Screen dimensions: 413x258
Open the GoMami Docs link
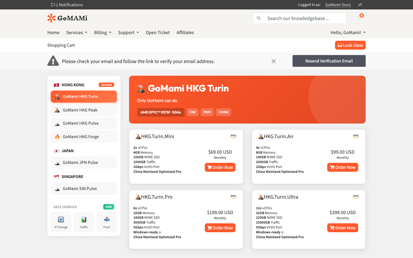(338, 5)
